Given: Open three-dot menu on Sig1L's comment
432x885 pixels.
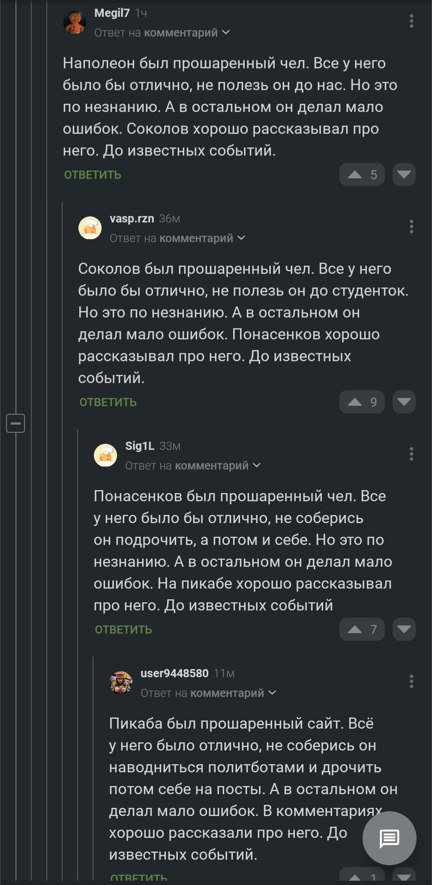Looking at the screenshot, I should [411, 454].
